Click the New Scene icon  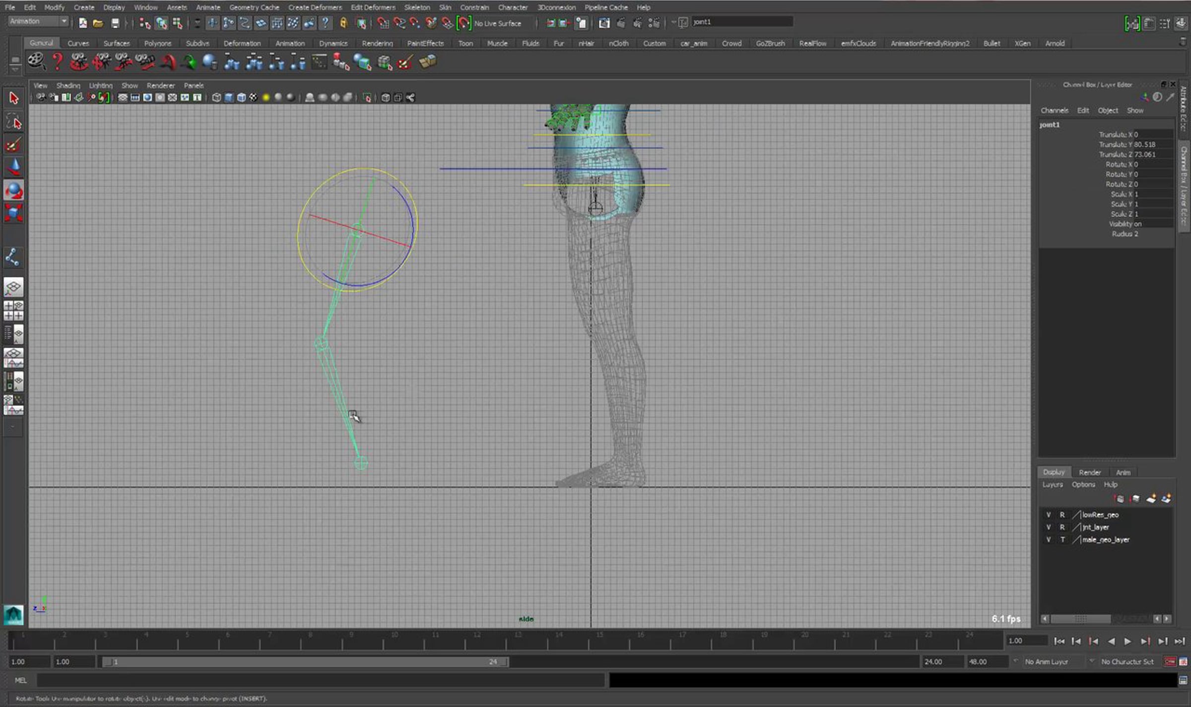point(82,23)
